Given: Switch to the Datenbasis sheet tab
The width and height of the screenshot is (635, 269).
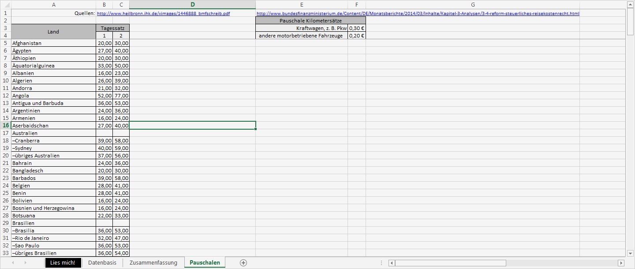Looking at the screenshot, I should point(102,262).
